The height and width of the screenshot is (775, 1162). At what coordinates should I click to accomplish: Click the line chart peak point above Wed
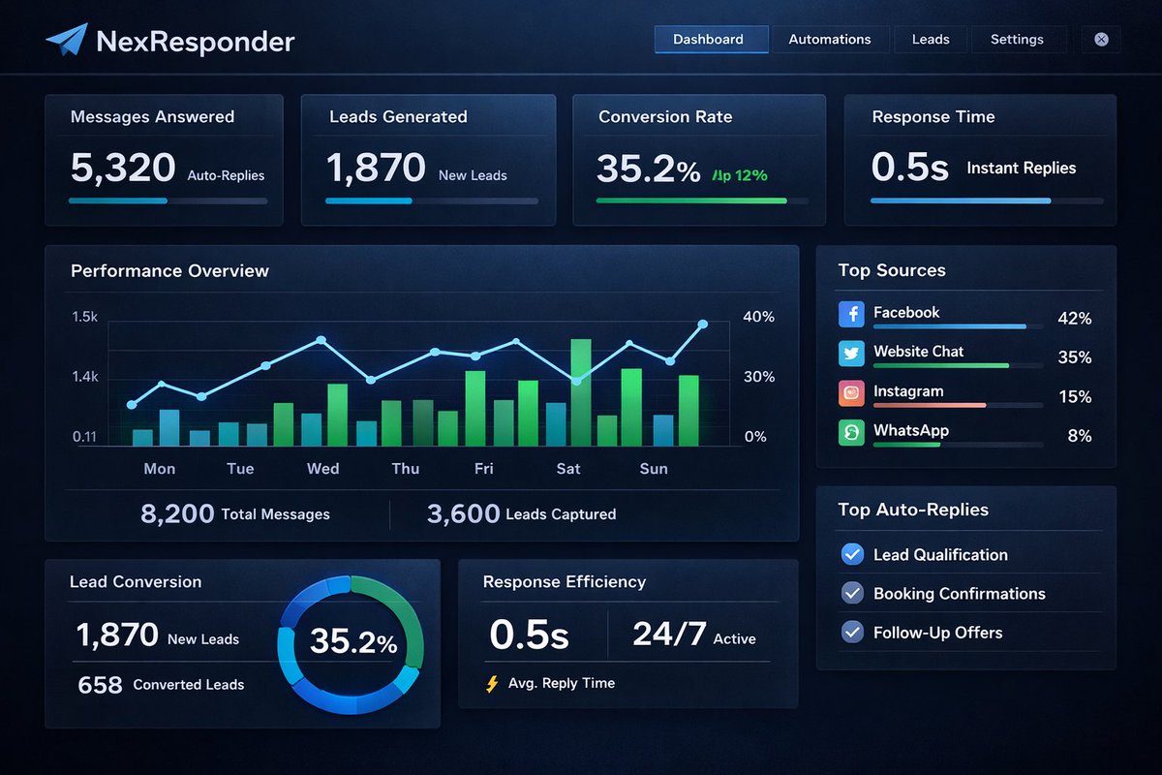click(321, 341)
